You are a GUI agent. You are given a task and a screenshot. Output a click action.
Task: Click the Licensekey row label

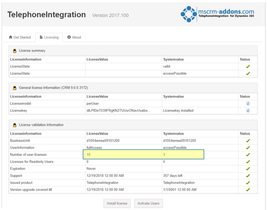[x=18, y=111]
